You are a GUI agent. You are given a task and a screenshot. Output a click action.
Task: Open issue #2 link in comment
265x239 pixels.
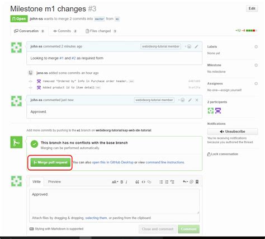click(74, 58)
